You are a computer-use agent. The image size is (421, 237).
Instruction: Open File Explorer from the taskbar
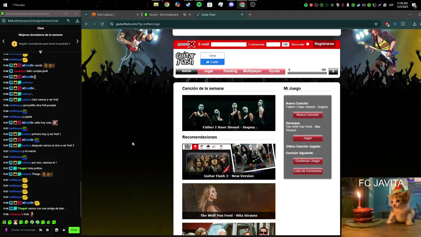point(156,5)
